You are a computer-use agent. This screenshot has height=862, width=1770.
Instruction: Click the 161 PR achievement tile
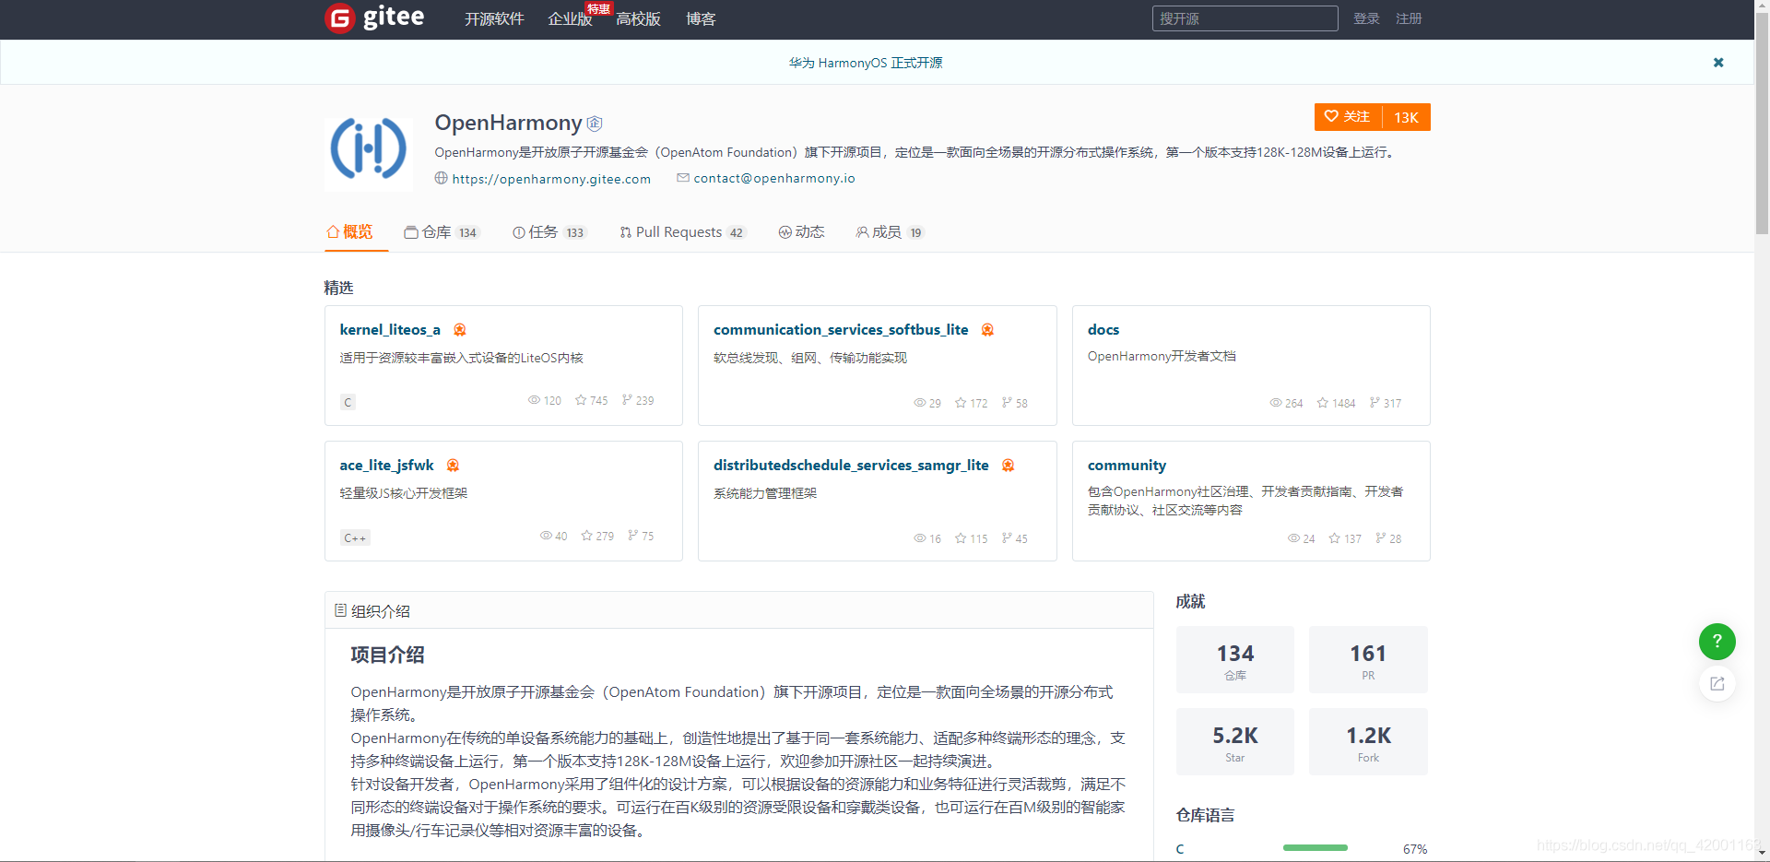point(1368,659)
